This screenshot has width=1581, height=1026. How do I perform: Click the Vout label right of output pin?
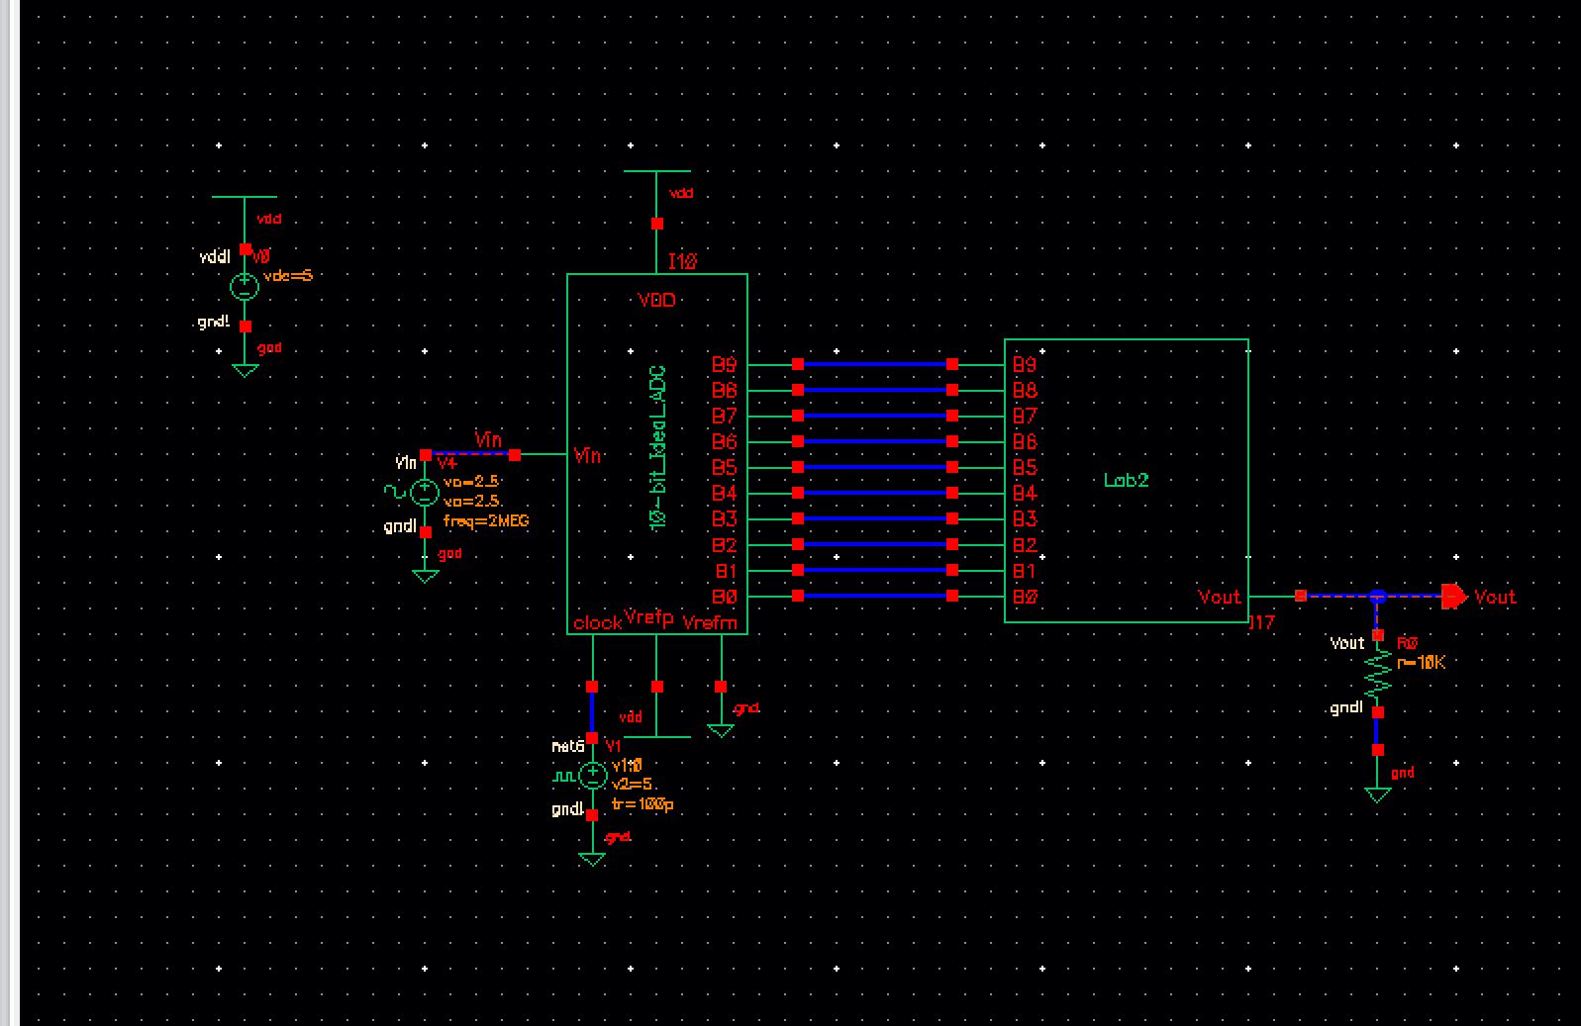tap(1495, 597)
